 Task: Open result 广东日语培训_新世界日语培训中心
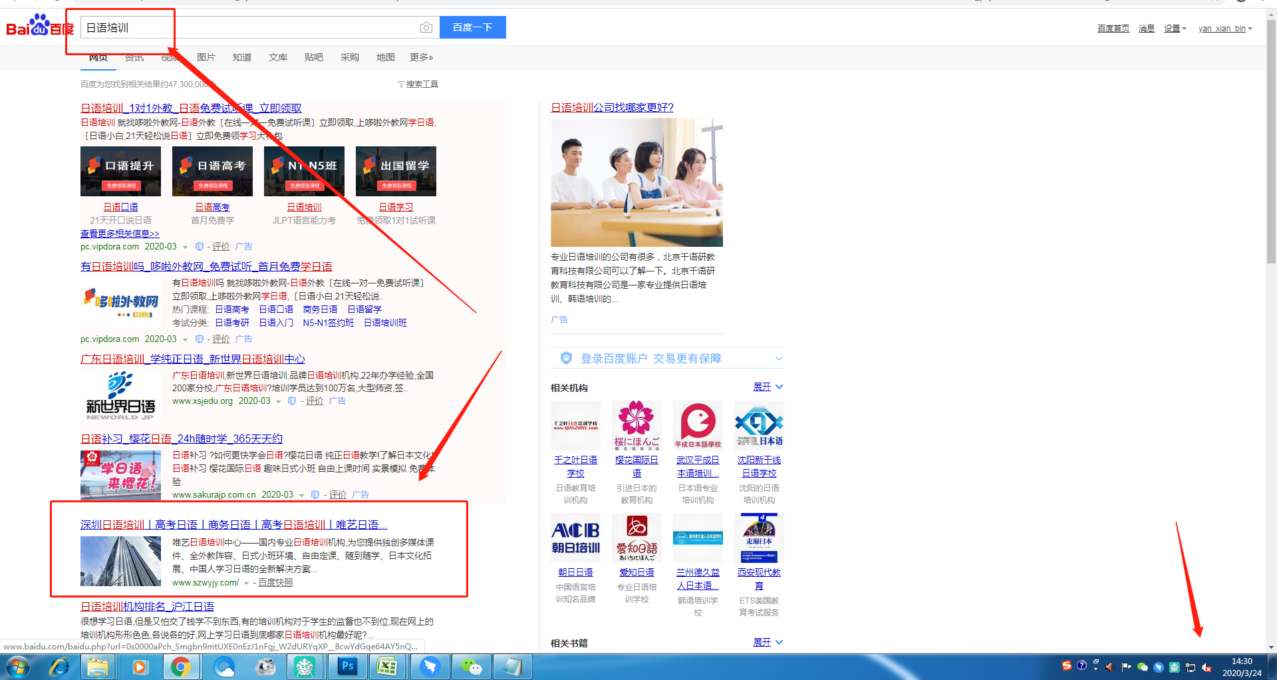tap(193, 359)
